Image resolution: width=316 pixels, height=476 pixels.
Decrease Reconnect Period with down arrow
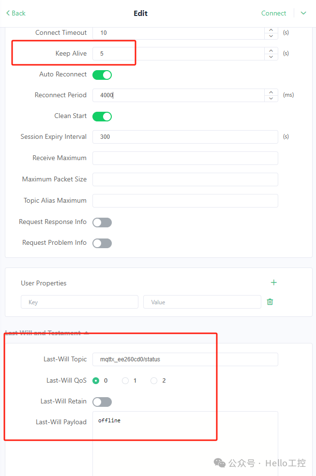coord(271,98)
